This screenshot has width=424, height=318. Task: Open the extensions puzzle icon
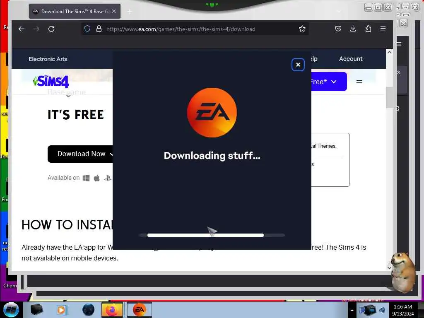368,29
